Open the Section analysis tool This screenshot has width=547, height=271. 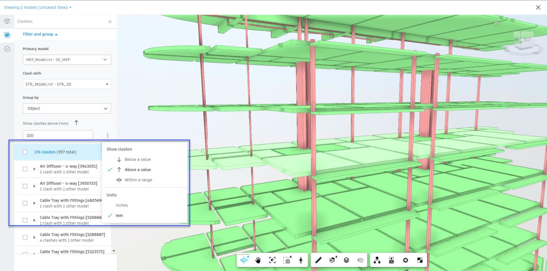click(333, 260)
